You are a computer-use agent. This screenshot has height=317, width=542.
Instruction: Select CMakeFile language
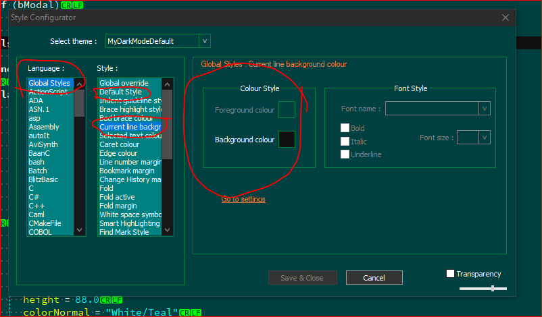click(51, 223)
